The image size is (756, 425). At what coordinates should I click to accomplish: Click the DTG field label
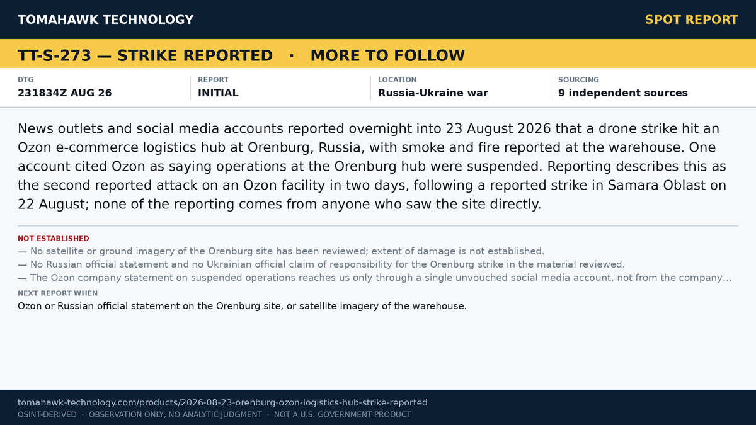tap(26, 80)
